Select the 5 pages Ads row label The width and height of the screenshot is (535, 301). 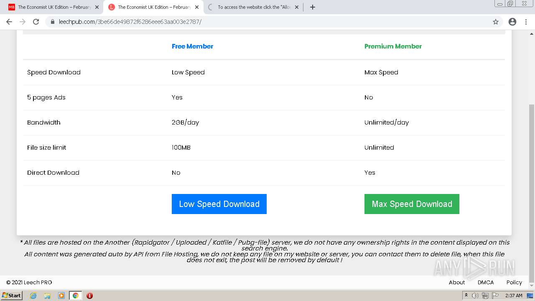pyautogui.click(x=46, y=97)
